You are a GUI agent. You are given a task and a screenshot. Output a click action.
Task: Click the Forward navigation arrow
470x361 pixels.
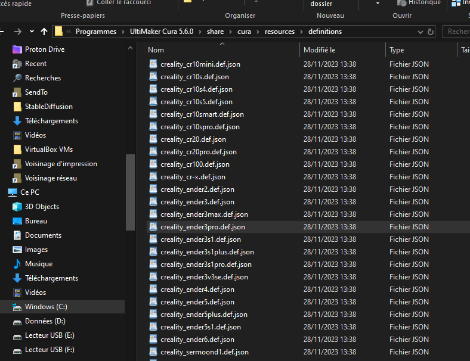pos(18,32)
